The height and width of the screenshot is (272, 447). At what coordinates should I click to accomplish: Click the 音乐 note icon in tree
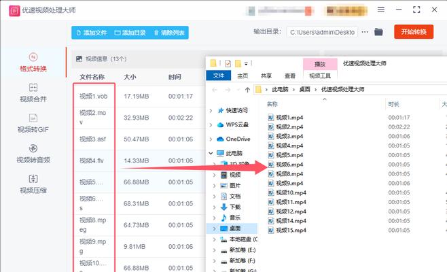pyautogui.click(x=224, y=218)
